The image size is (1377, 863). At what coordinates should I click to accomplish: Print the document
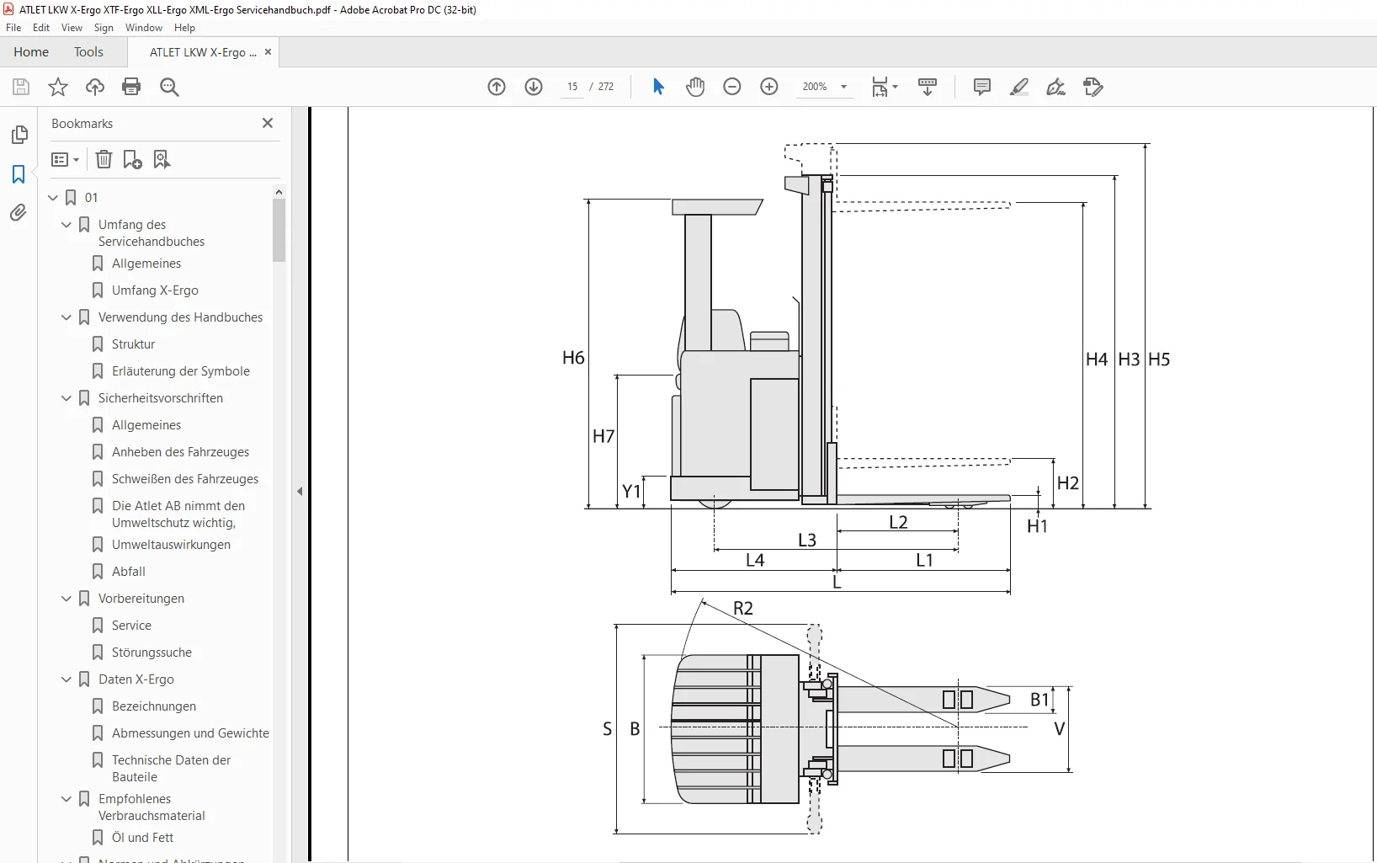point(131,87)
